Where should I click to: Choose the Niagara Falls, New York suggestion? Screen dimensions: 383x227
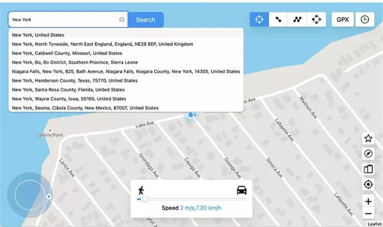click(x=125, y=71)
